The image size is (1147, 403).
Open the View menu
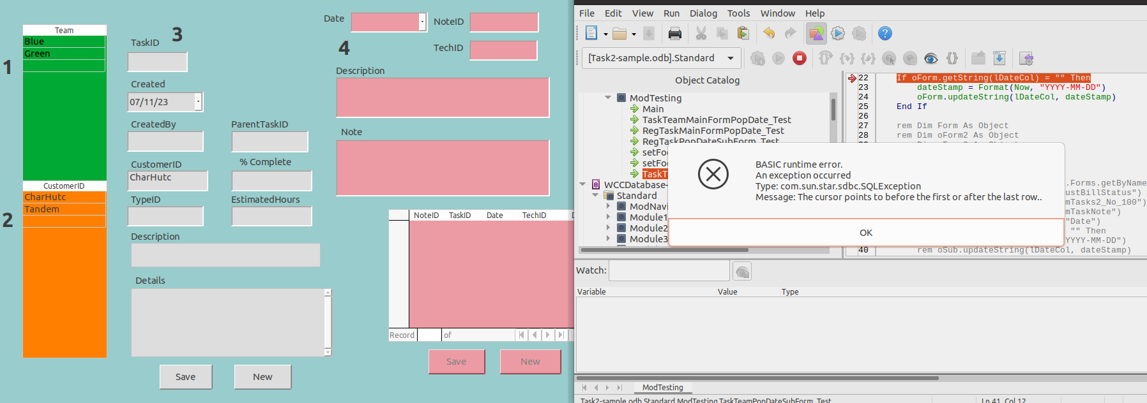642,13
